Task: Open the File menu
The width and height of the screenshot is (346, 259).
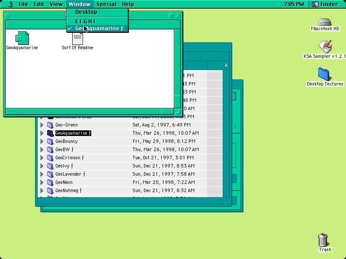Action: 23,4
